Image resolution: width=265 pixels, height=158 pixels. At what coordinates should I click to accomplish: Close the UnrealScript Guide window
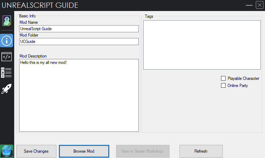point(260,5)
